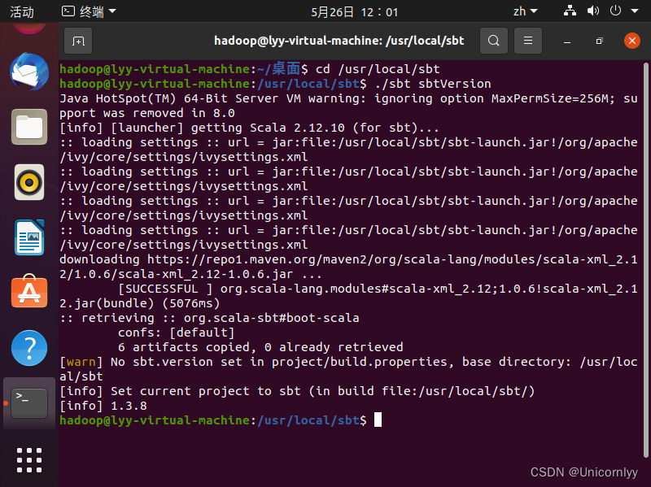
Task: Click '[info] Set current project to sbt' line
Action: [297, 391]
